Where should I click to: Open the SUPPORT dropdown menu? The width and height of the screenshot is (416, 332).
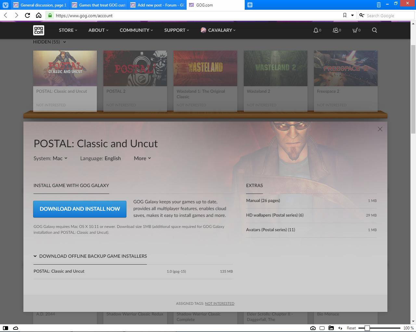(x=176, y=30)
